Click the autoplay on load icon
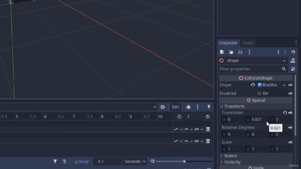This screenshot has width=301, height=169. pyautogui.click(x=163, y=107)
